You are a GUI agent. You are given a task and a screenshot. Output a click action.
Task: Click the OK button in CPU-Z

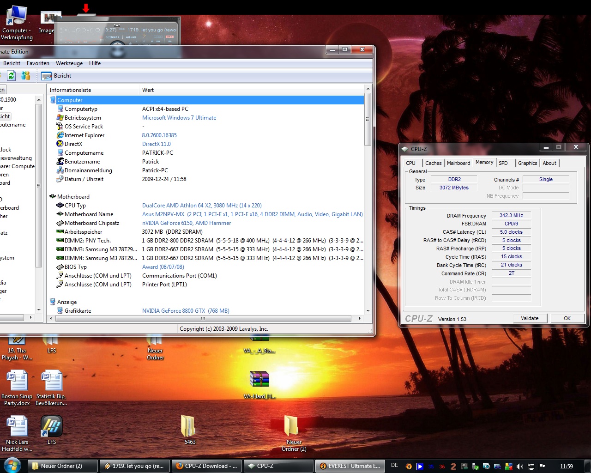pyautogui.click(x=567, y=318)
